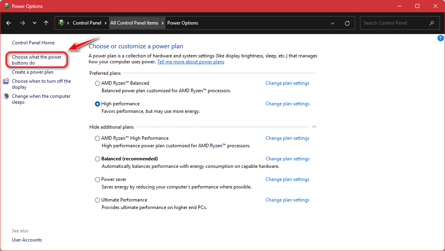
Task: Open Tell me more about power plans
Action: pyautogui.click(x=191, y=62)
